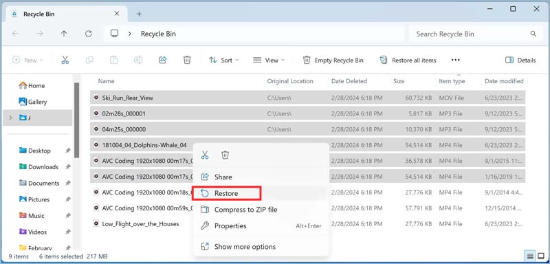Viewport: 550px width, 264px height.
Task: Open Properties from the context menu
Action: click(x=261, y=226)
